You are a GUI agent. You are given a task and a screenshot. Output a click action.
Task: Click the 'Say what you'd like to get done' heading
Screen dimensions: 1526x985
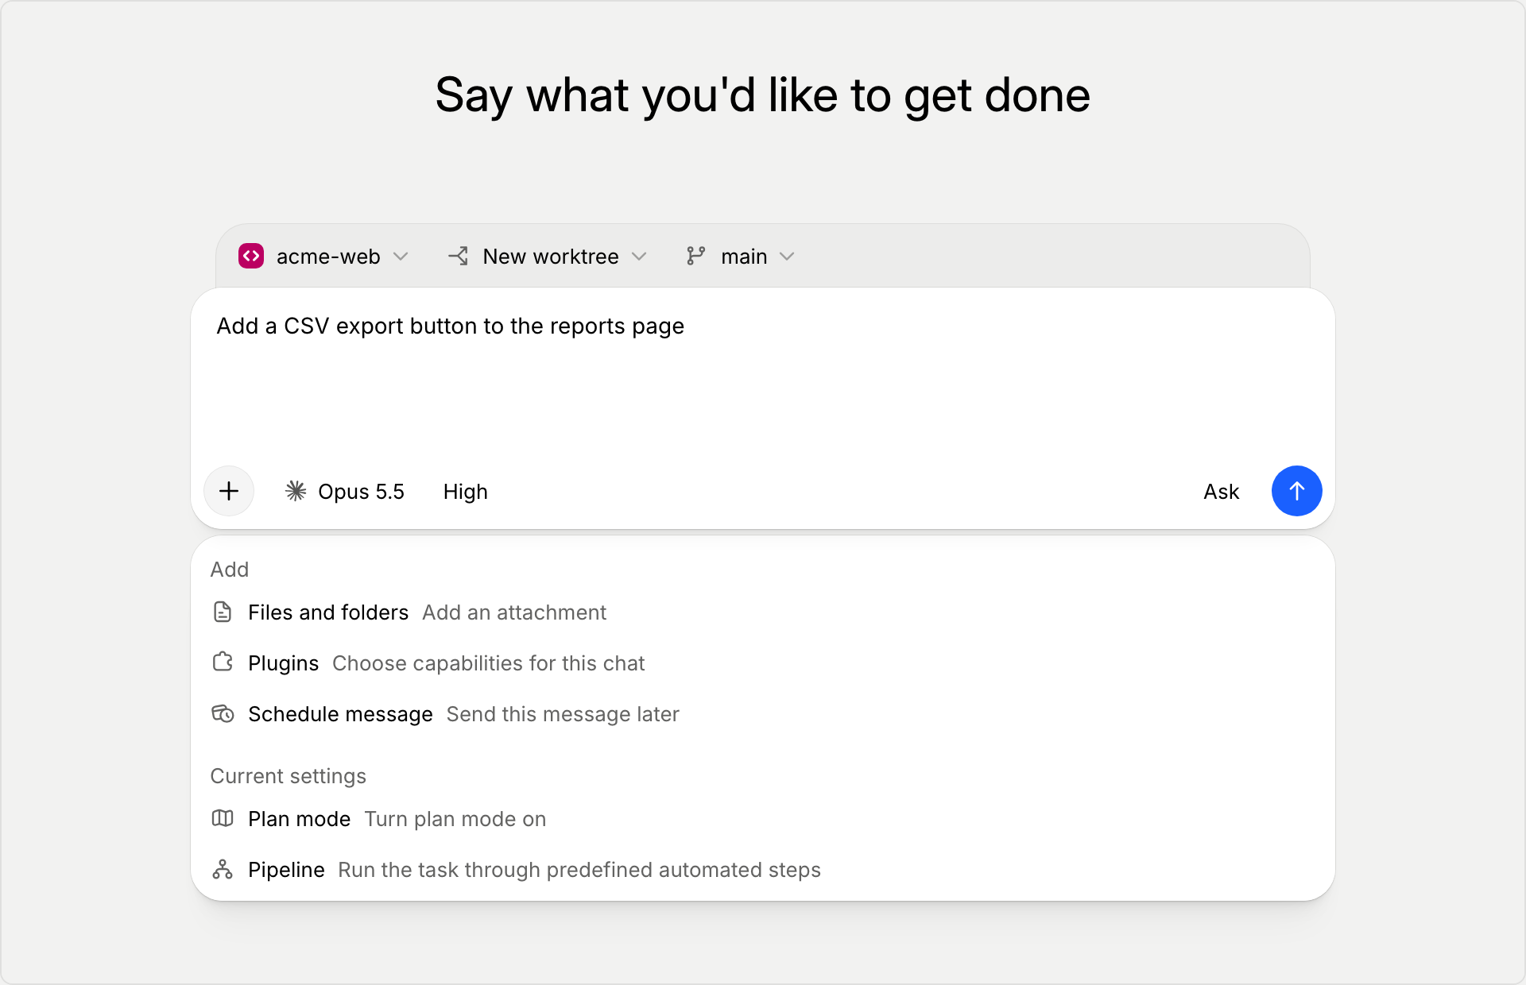[x=763, y=95]
